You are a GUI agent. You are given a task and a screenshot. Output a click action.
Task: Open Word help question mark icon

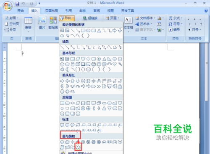pyautogui.click(x=206, y=10)
